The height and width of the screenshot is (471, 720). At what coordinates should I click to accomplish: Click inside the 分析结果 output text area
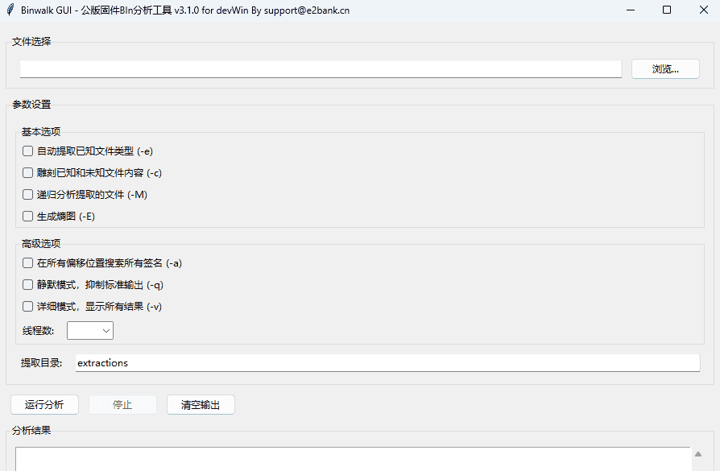point(353,459)
